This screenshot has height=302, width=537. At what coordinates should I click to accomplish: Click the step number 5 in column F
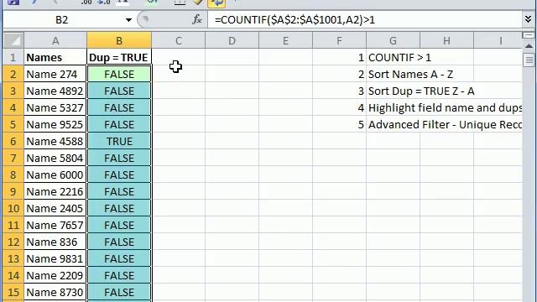point(339,124)
